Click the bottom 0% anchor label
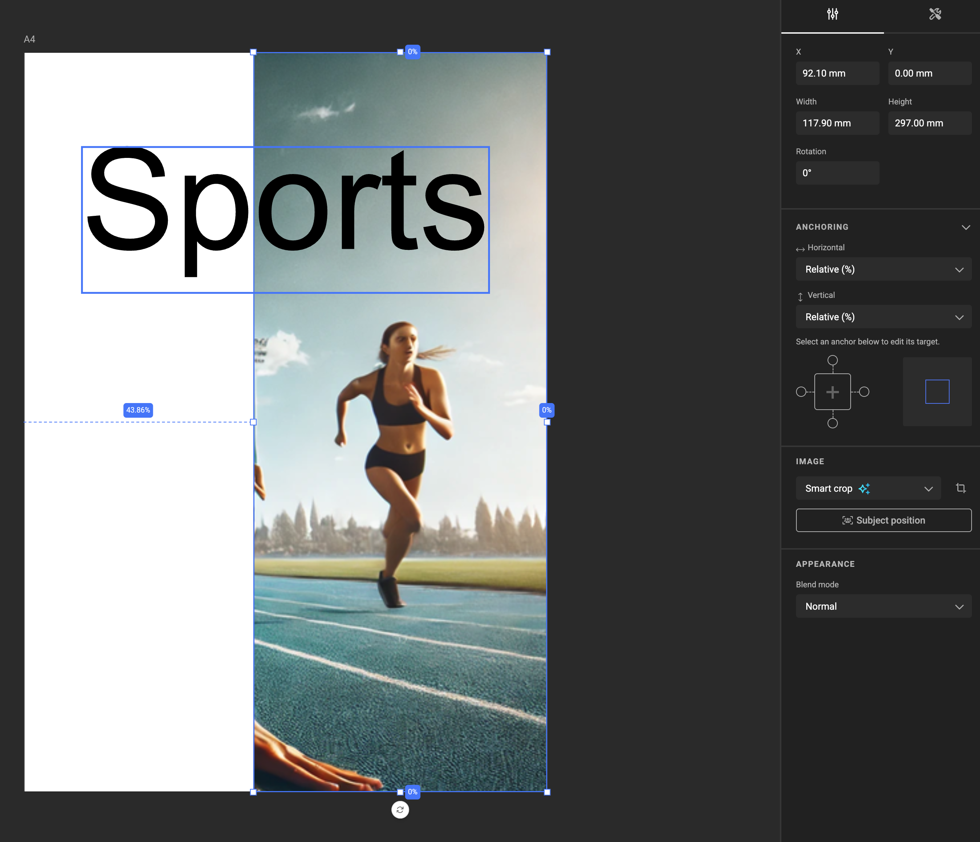The width and height of the screenshot is (980, 842). point(412,792)
